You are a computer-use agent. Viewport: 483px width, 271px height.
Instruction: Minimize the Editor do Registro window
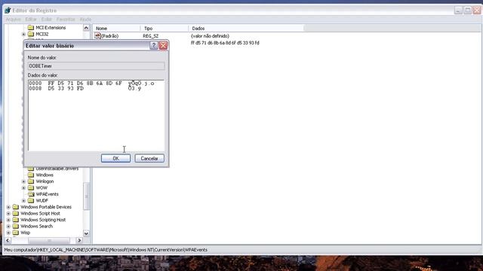pos(458,10)
